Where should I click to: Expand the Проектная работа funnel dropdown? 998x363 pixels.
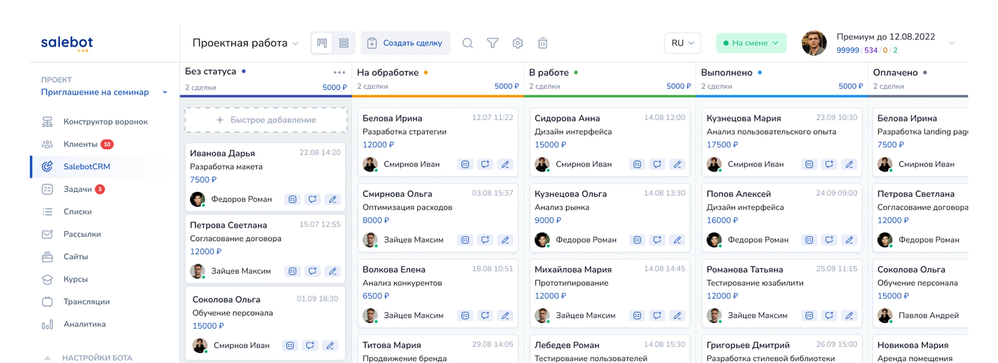tap(246, 43)
